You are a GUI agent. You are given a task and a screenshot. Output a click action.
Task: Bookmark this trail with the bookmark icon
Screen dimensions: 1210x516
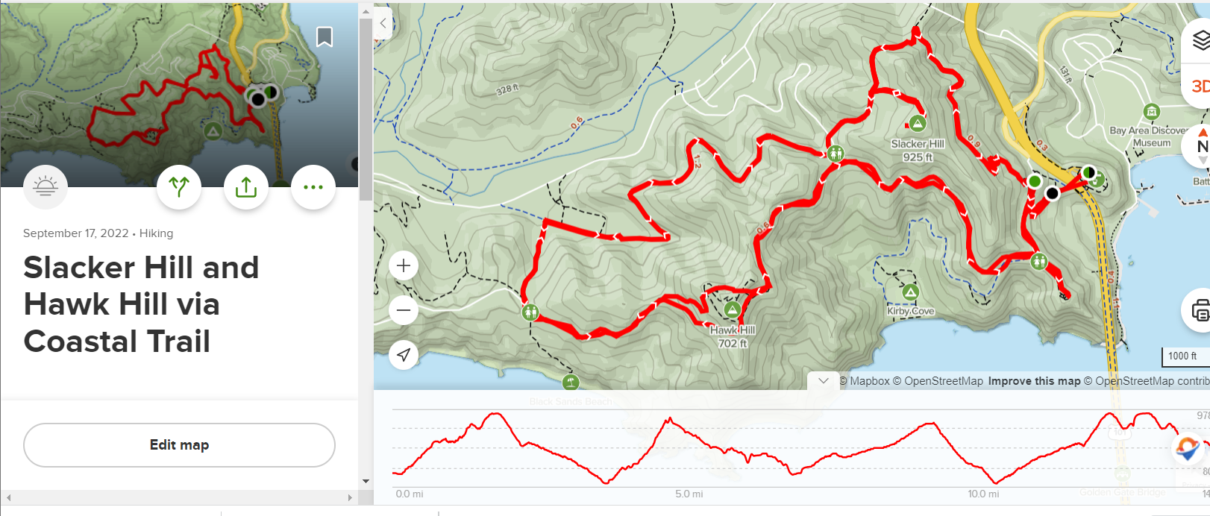coord(325,37)
